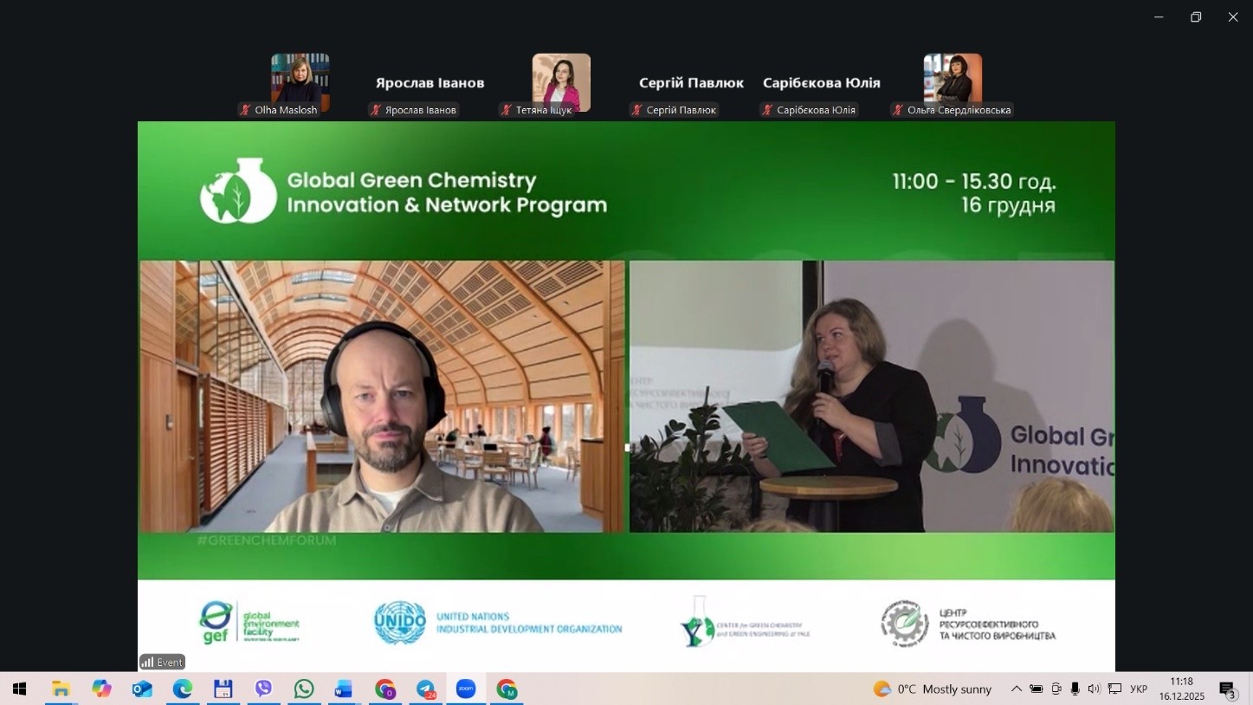Image resolution: width=1253 pixels, height=705 pixels.
Task: Open the notification center with 3 alerts
Action: point(1228,689)
